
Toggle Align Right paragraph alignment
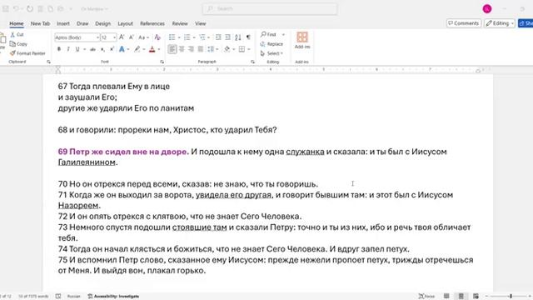pyautogui.click(x=191, y=50)
